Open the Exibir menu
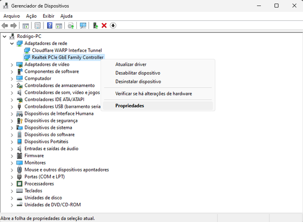This screenshot has height=222, width=303. tap(49, 16)
